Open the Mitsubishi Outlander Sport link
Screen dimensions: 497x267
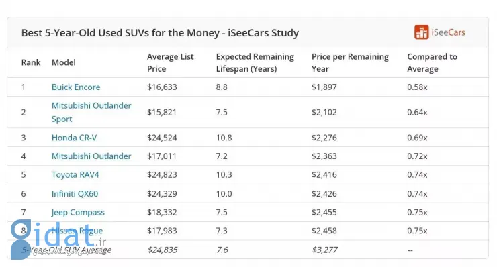(91, 112)
